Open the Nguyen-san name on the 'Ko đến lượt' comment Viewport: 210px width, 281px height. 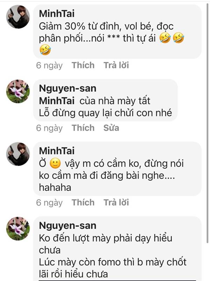[x=67, y=226]
